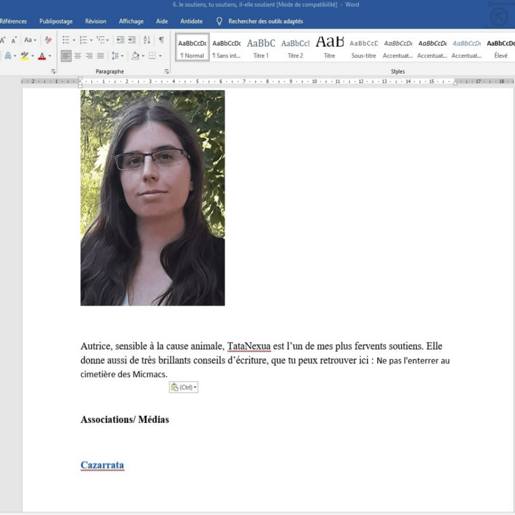Follow the Cazarrata hyperlink

tap(102, 465)
